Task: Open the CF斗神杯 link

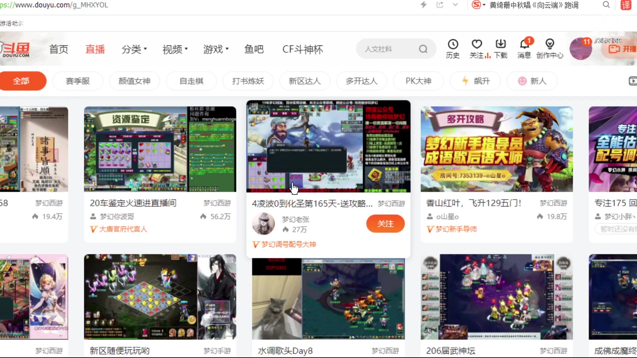Action: coord(302,49)
